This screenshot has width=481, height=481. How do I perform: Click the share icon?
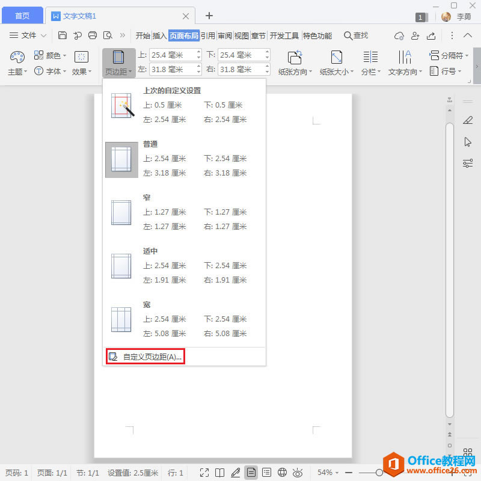point(431,36)
